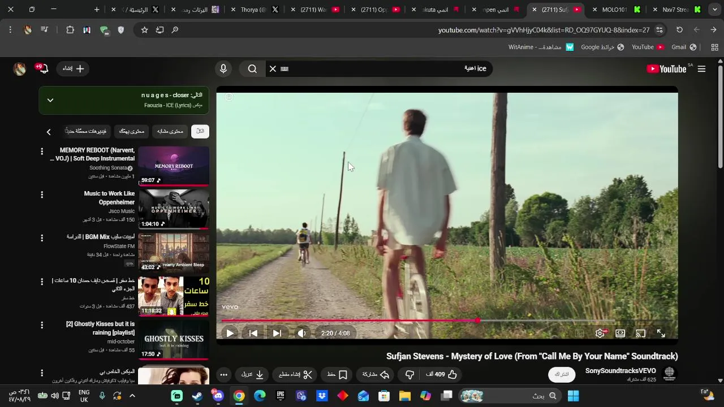724x407 pixels.
Task: Click the YouTube address bar URL
Action: tap(544, 30)
